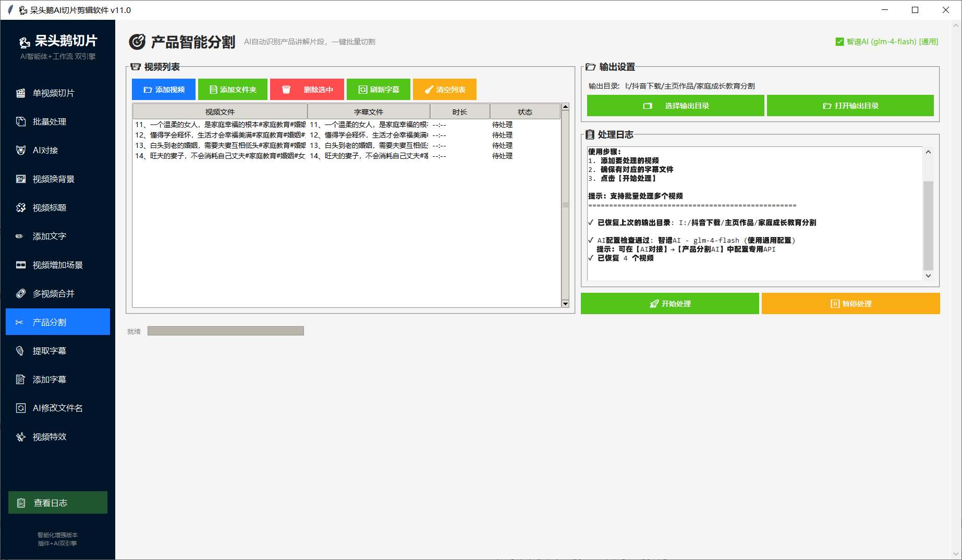
Task: Click the 添加文字 pencil icon
Action: pos(19,236)
